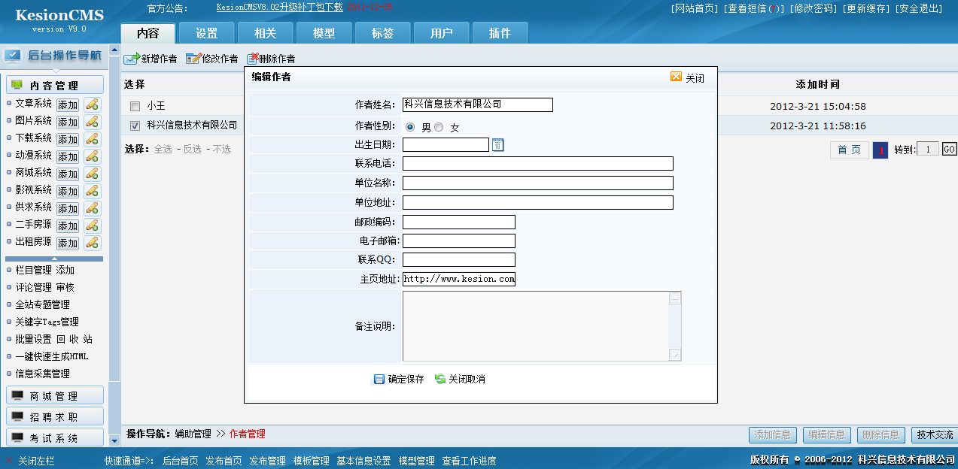Screen dimensions: 958x469
Task: Click the pencil icon beside 下载系统
Action: [92, 139]
